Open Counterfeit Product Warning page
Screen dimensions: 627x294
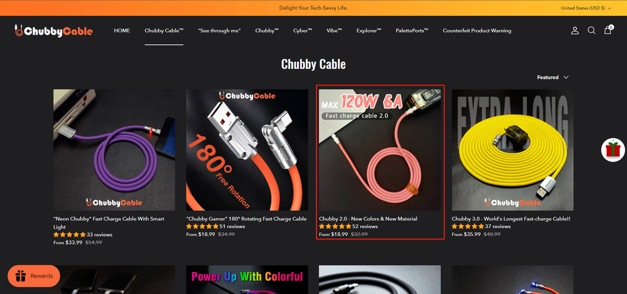[476, 31]
